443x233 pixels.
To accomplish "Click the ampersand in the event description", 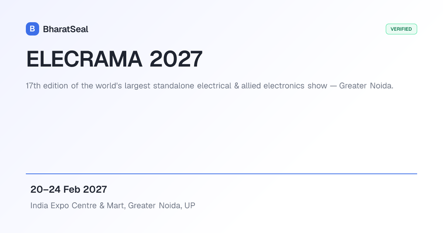I will tap(237, 86).
